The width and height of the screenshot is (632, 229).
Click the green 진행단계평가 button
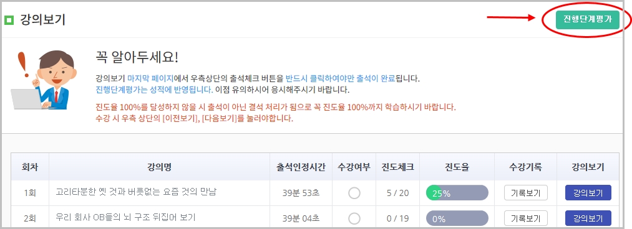click(x=587, y=20)
